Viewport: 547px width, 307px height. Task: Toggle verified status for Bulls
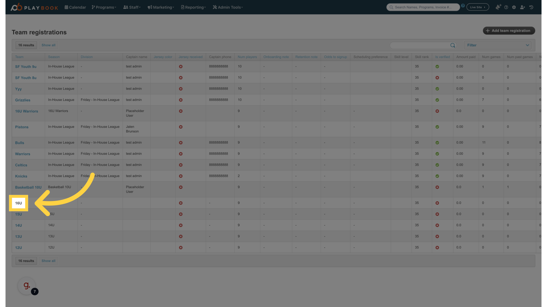(x=437, y=143)
